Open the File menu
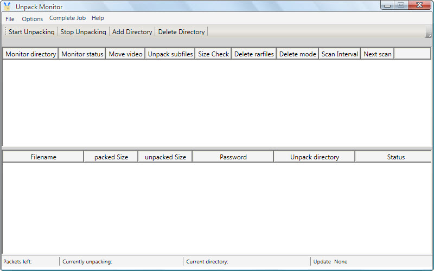The image size is (434, 271). coord(10,18)
